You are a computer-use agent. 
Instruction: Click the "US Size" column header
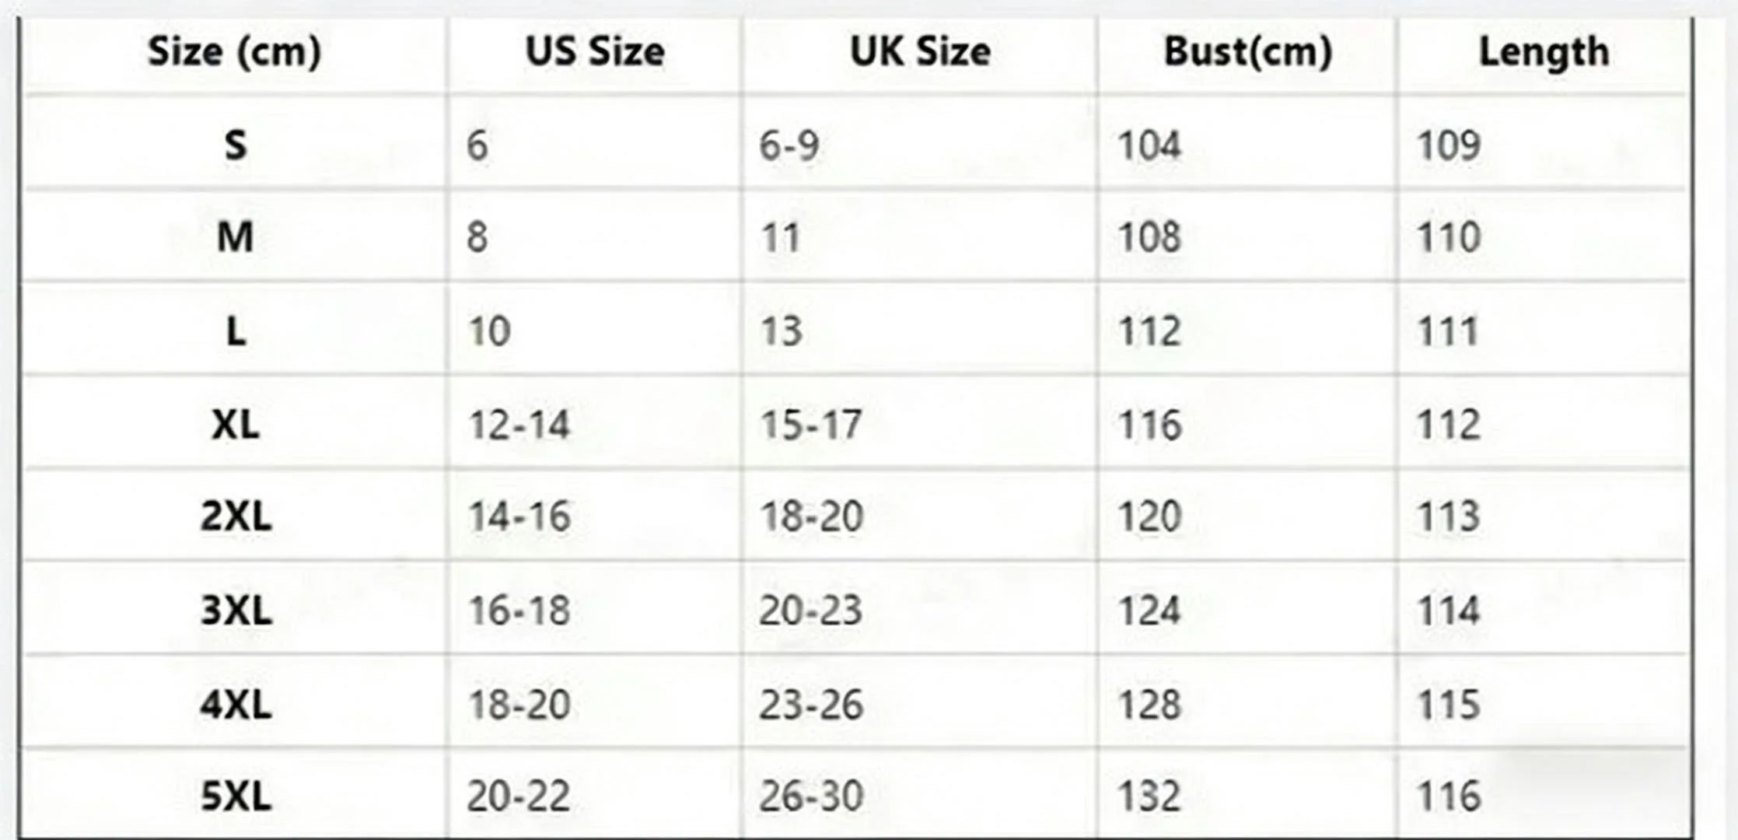pos(595,53)
